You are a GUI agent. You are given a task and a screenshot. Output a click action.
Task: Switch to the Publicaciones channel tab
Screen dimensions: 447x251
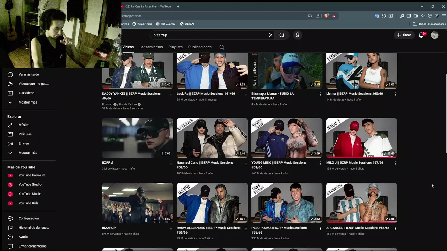200,47
